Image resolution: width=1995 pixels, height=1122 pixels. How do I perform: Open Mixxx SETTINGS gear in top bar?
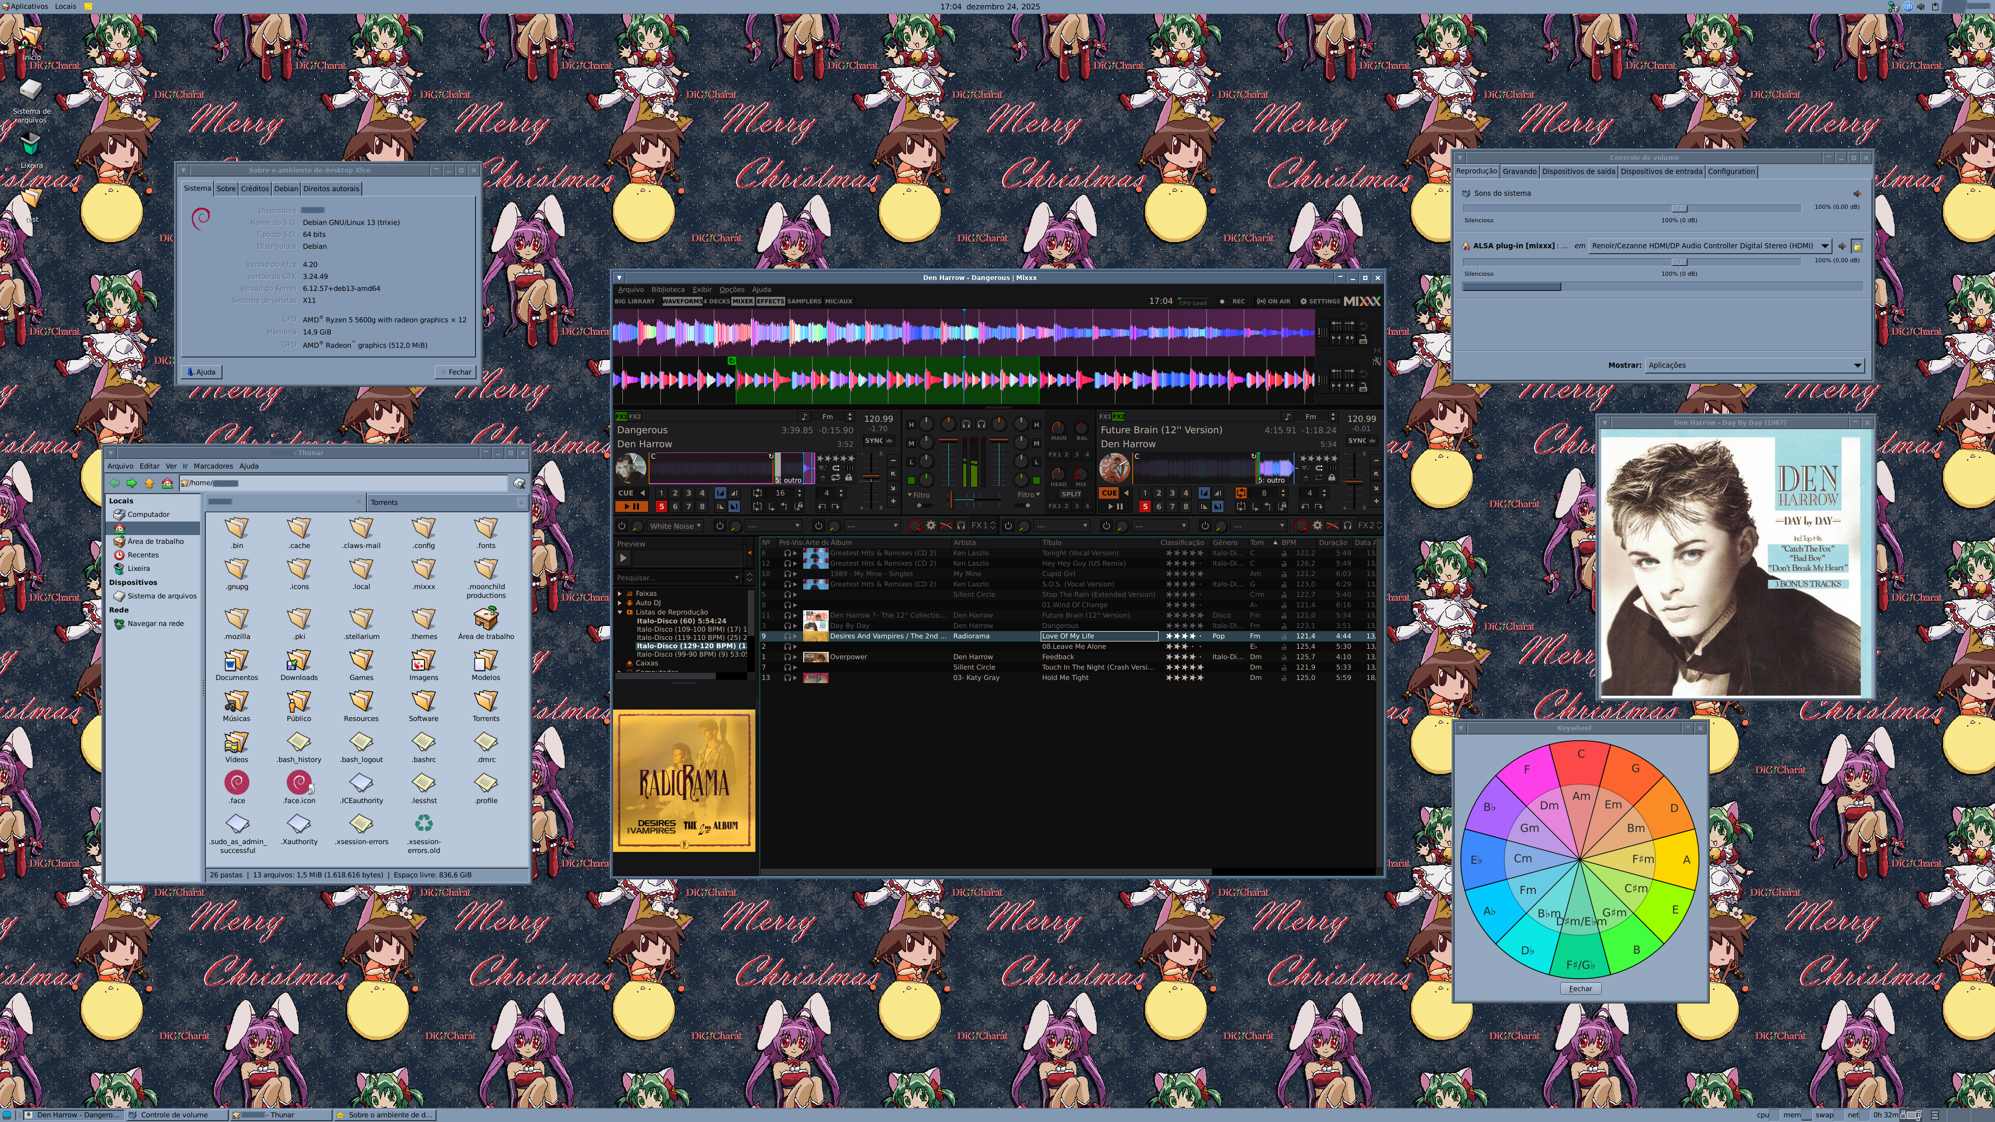click(x=1320, y=301)
